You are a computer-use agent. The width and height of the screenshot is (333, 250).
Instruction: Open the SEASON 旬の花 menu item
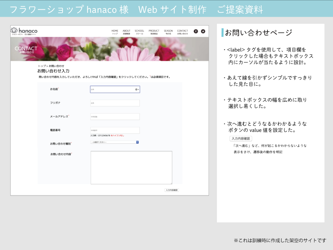click(168, 32)
